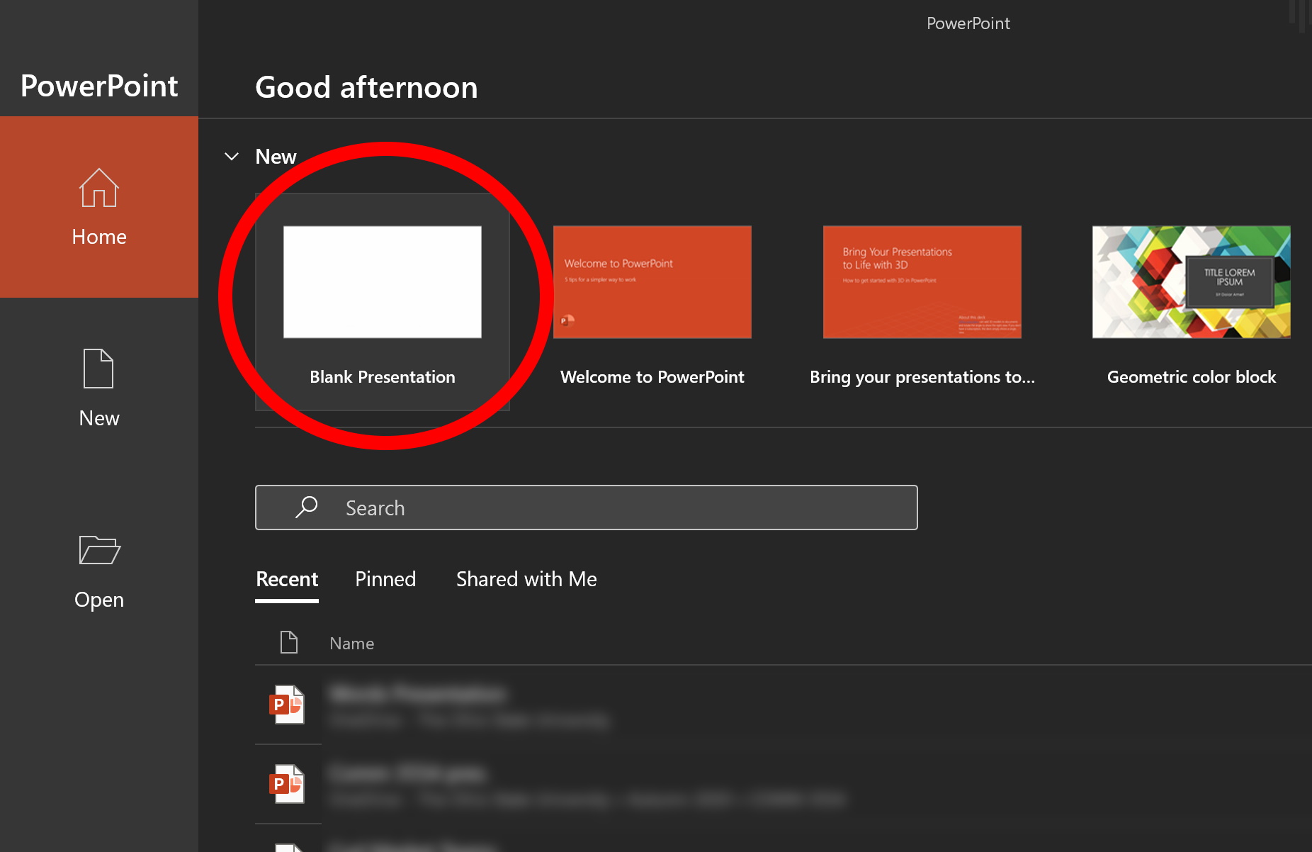The width and height of the screenshot is (1312, 852).
Task: Click the document icon beside the Name column
Action: (x=289, y=642)
